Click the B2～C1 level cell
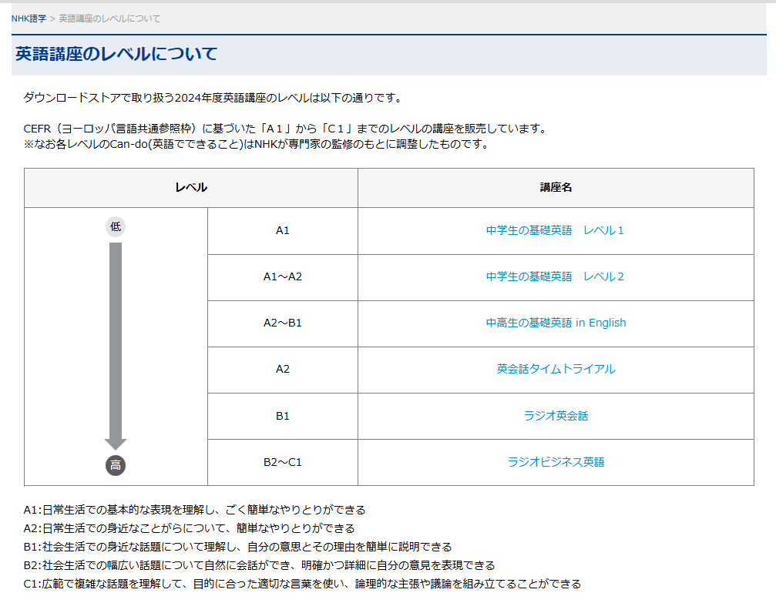This screenshot has height=613, width=776. [283, 462]
